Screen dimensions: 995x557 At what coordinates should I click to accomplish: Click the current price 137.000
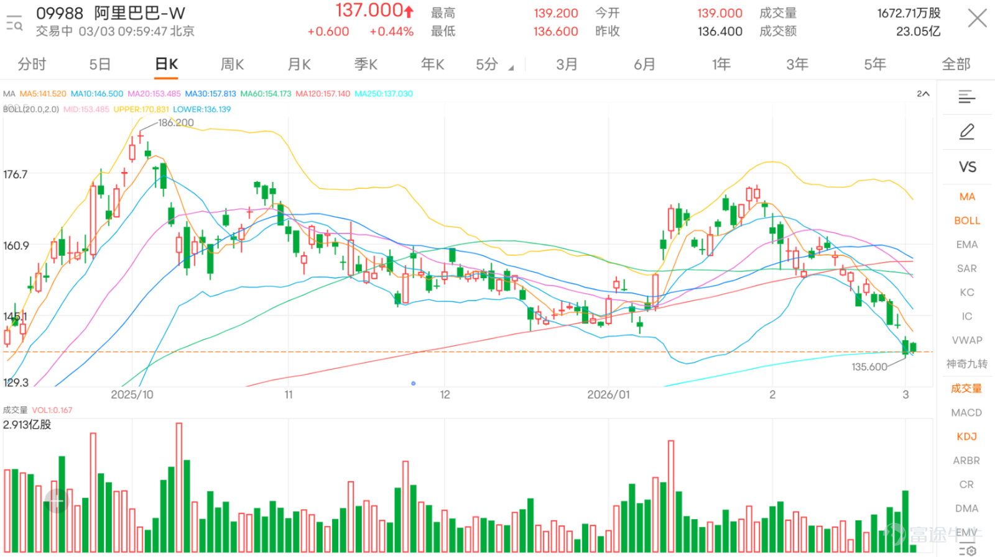point(369,11)
